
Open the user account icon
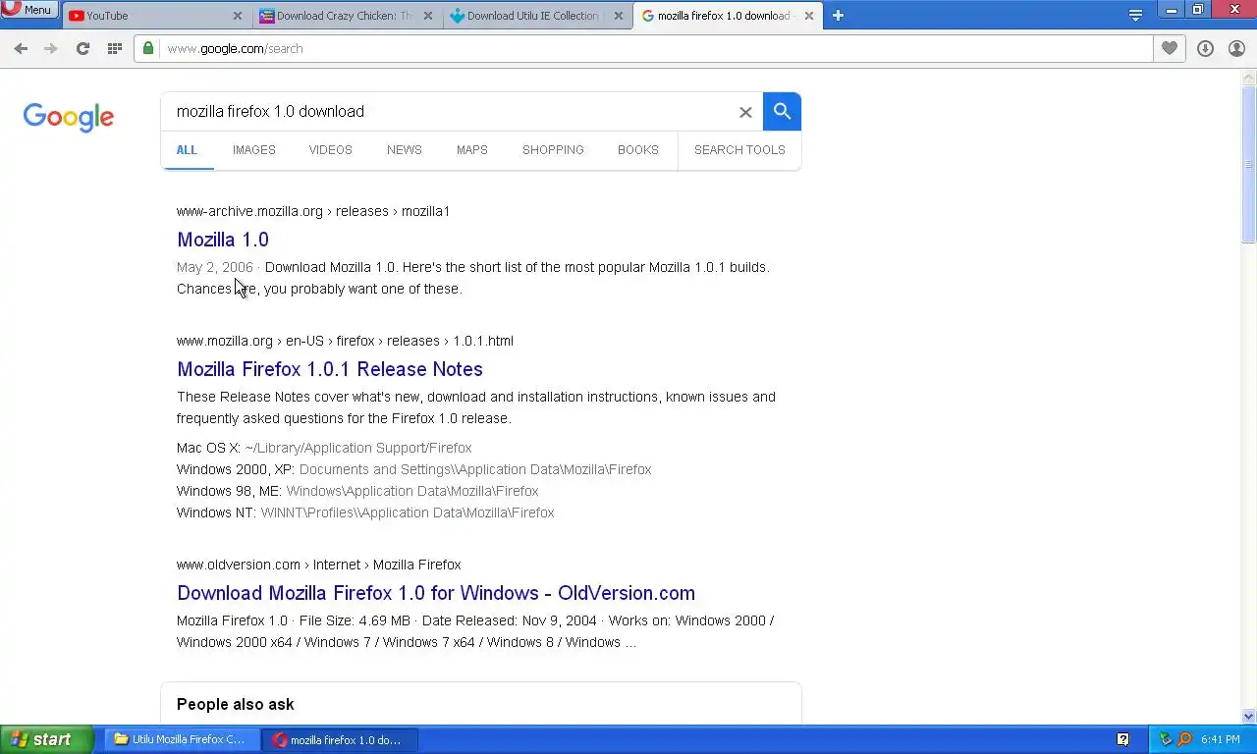pyautogui.click(x=1236, y=48)
